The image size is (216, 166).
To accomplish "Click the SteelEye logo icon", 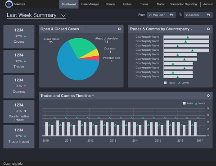I will [x=9, y=4].
